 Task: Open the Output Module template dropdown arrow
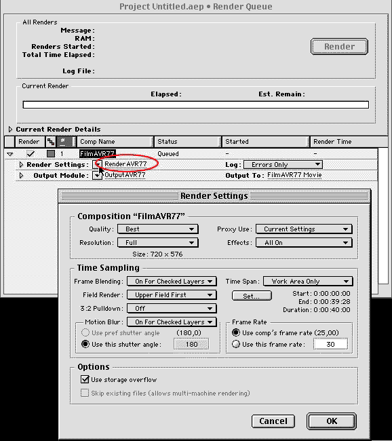click(x=97, y=176)
